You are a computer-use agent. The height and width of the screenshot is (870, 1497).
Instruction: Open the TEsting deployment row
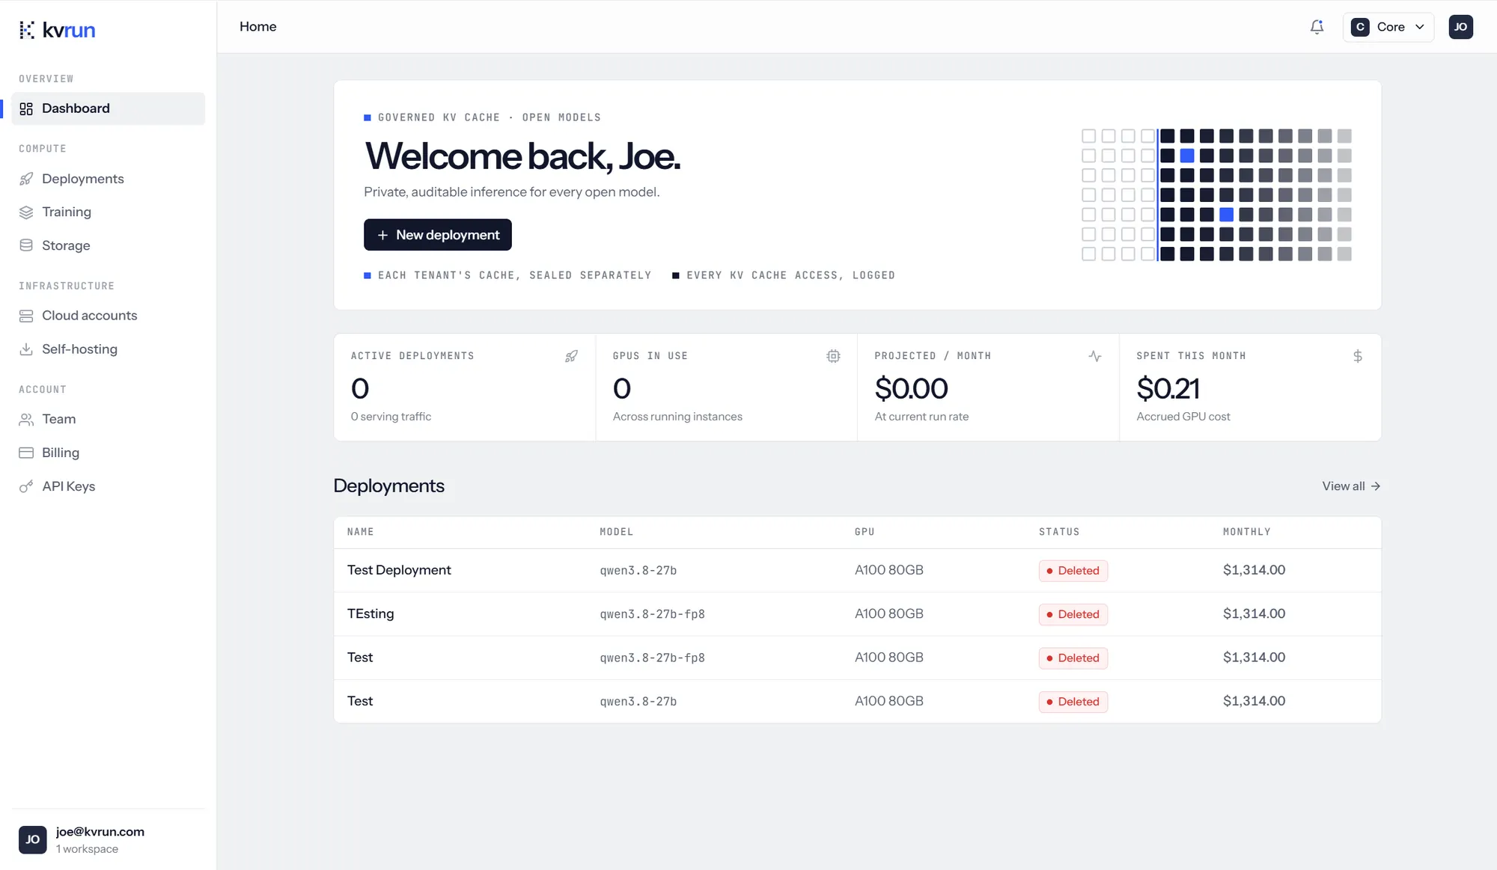[x=857, y=614]
